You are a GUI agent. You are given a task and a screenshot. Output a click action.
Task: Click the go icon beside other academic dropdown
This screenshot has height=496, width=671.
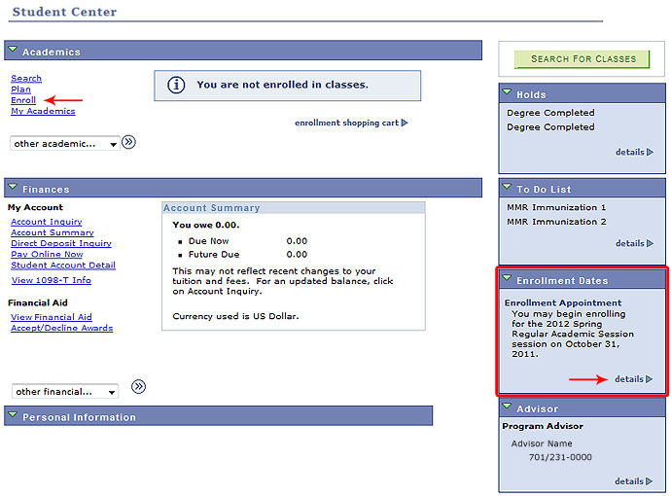pos(129,142)
